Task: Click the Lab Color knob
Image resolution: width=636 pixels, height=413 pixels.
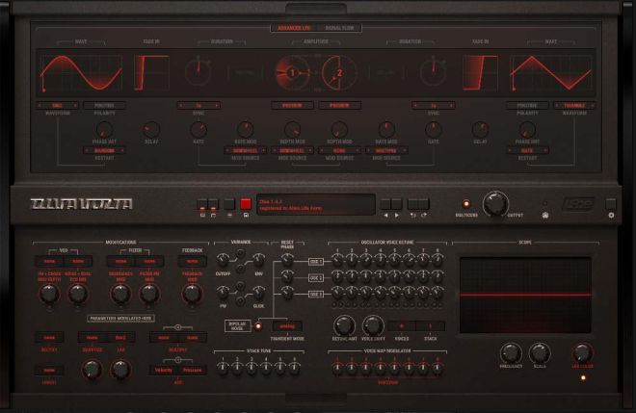Action: point(582,353)
